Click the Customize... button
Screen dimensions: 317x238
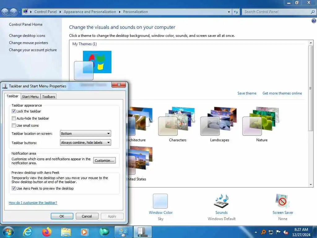click(104, 161)
